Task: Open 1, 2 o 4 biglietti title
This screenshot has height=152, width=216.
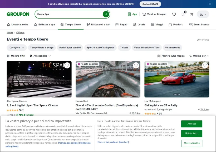Action: coord(32,105)
